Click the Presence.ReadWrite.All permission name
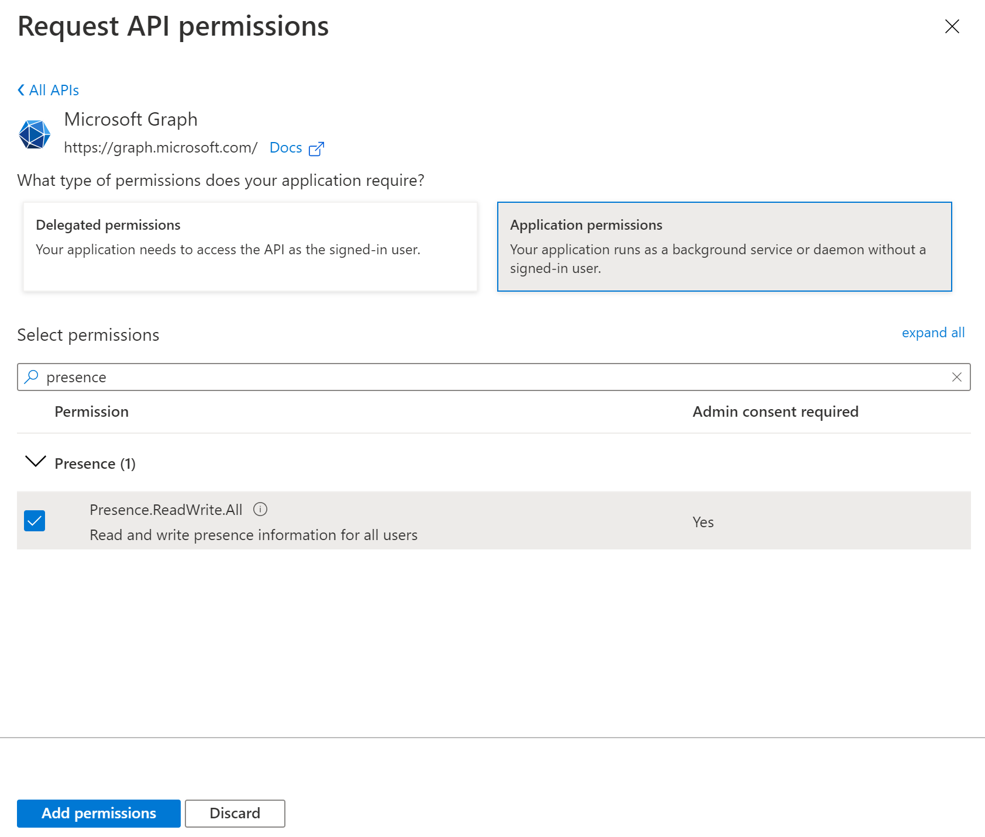The height and width of the screenshot is (837, 985). 166,510
